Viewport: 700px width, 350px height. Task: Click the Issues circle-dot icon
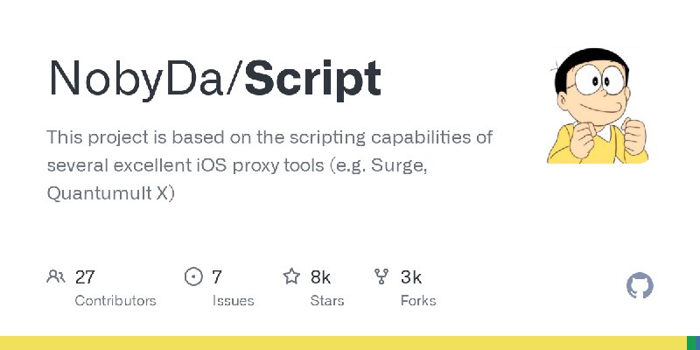click(x=193, y=276)
